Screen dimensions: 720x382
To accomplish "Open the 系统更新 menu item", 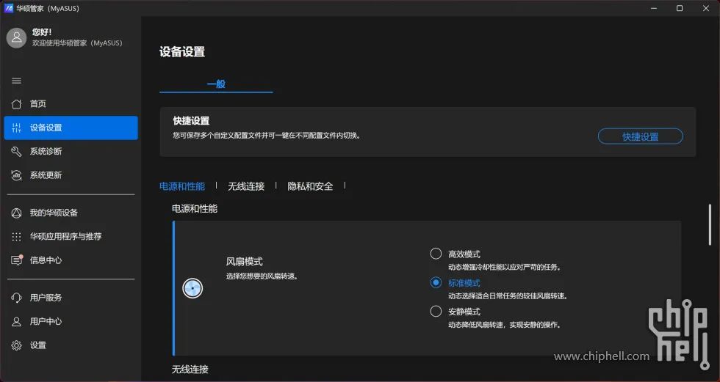I will [71, 175].
